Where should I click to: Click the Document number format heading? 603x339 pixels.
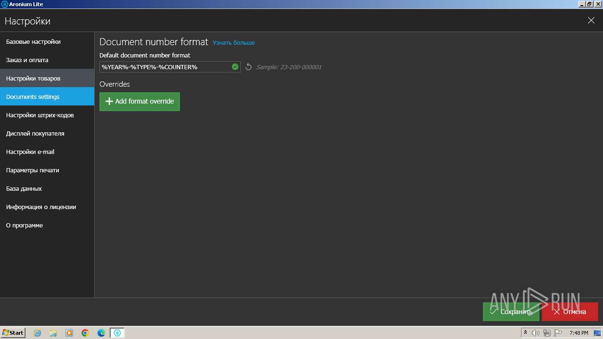click(x=154, y=42)
